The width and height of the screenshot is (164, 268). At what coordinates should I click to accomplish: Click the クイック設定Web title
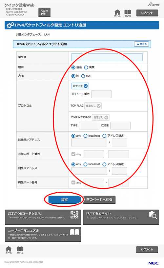pyautogui.click(x=19, y=5)
